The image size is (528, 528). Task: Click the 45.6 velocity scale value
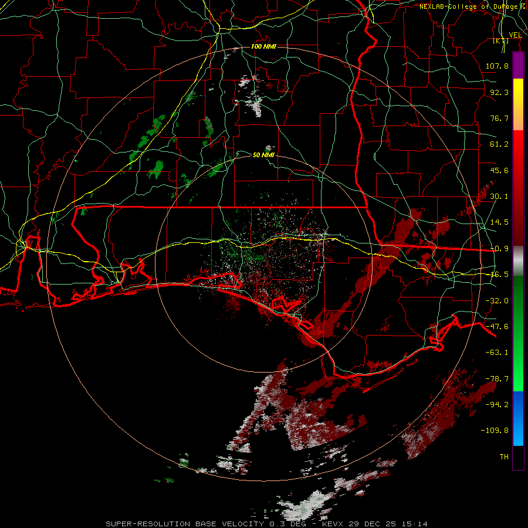click(499, 170)
